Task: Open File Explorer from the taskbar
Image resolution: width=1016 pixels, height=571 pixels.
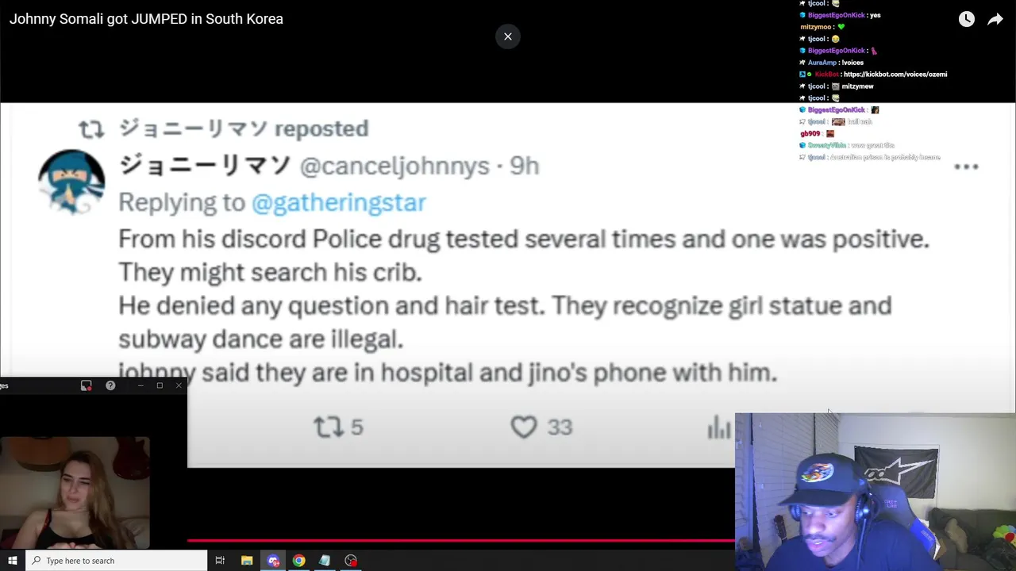Action: [x=247, y=561]
